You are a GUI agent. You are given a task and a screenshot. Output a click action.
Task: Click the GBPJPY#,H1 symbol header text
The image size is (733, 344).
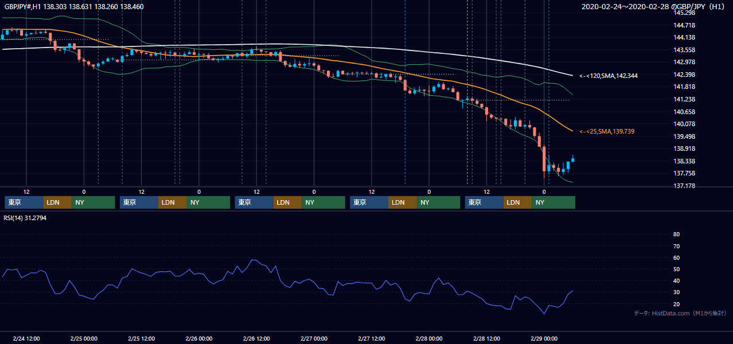[x=74, y=6]
